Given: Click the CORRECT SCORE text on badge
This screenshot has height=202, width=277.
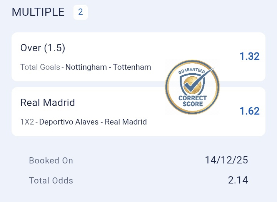Looking at the screenshot, I should [x=192, y=101].
